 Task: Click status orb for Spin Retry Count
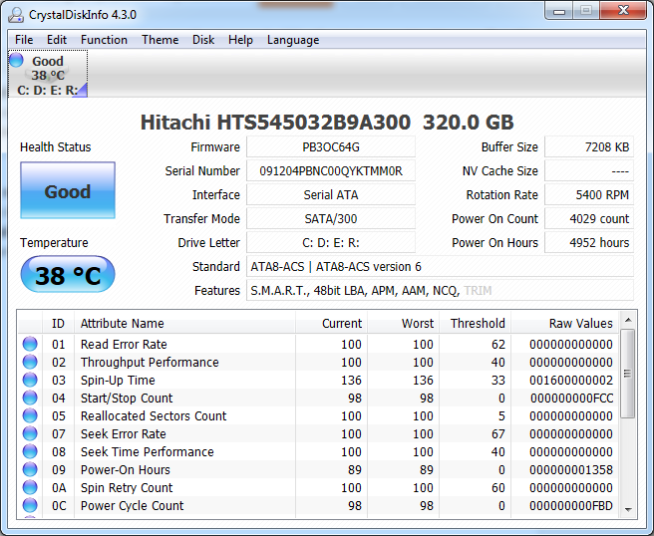click(30, 487)
